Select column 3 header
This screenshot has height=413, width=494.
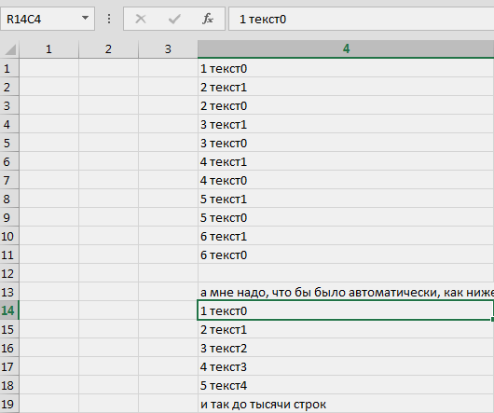pos(168,49)
